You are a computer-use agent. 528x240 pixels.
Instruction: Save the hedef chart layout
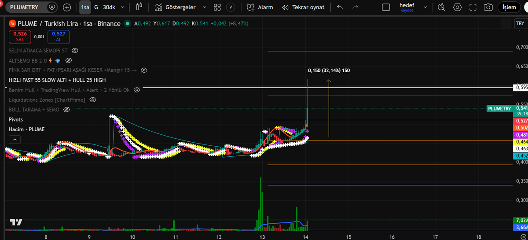click(x=407, y=7)
